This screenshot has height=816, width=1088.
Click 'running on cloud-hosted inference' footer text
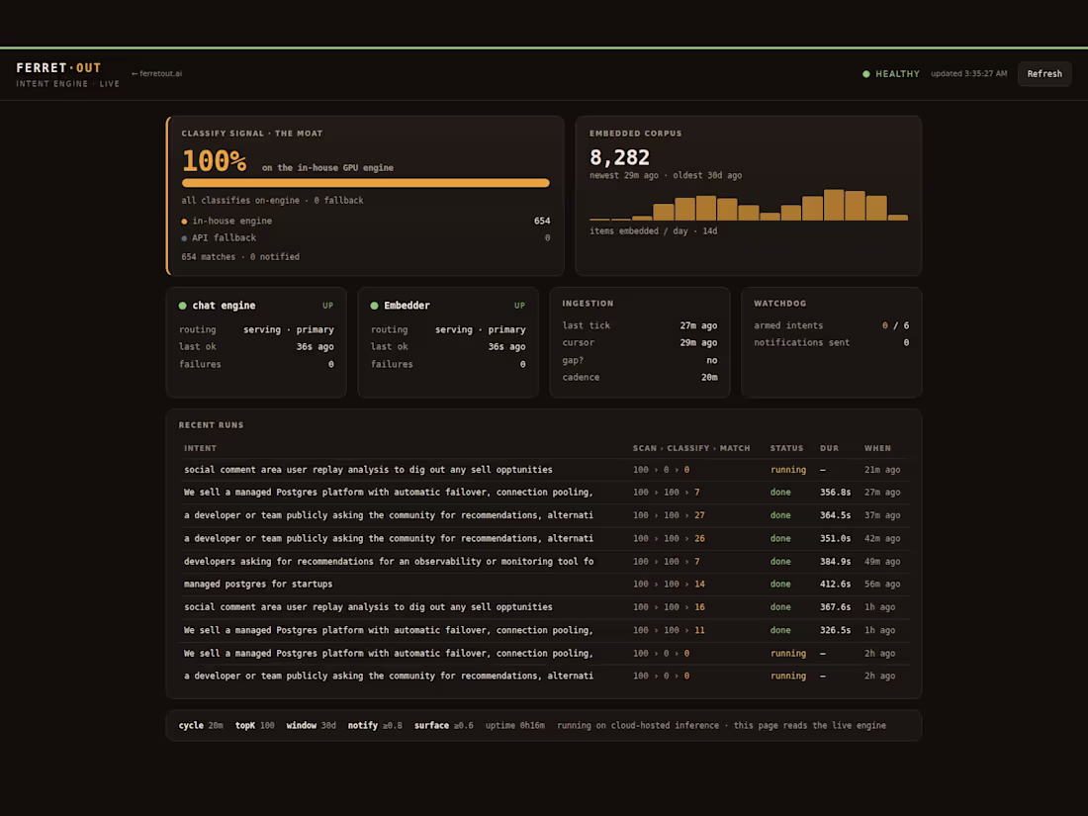638,726
